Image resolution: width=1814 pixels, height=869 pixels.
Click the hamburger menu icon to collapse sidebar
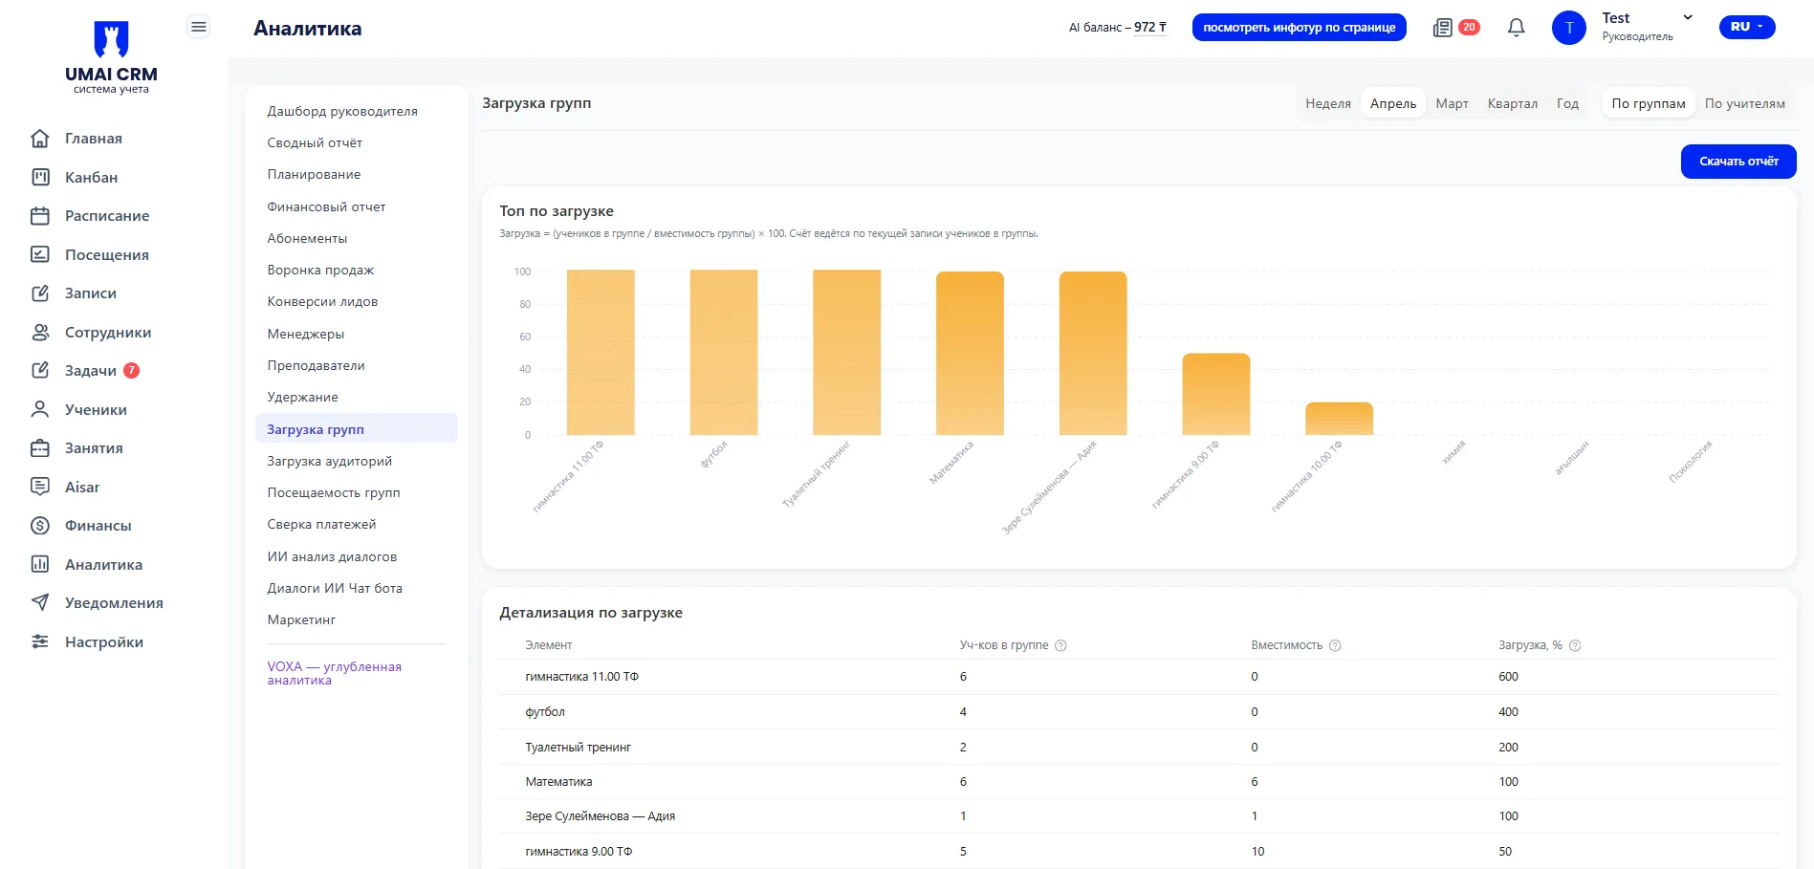[199, 27]
